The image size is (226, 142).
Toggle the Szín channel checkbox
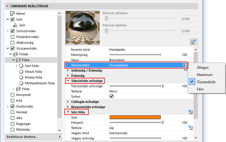point(12,19)
